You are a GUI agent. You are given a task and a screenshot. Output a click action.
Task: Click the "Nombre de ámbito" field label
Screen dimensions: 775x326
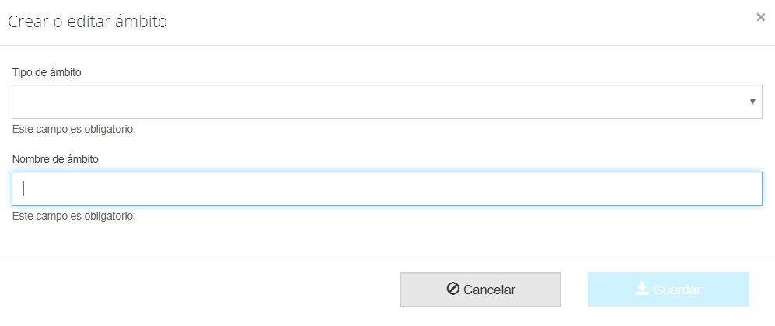(x=55, y=159)
